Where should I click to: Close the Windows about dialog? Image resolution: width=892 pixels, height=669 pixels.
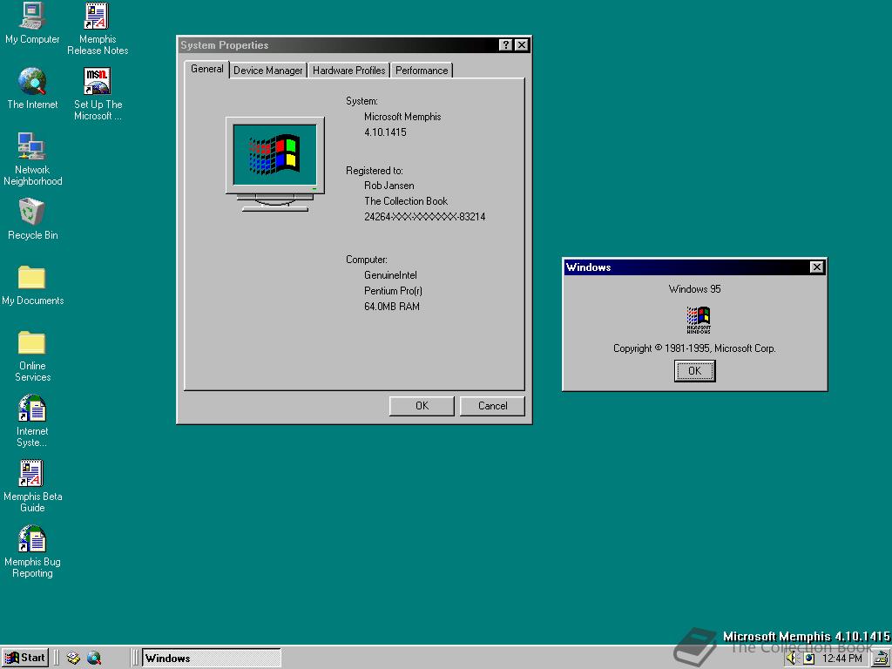tap(816, 267)
